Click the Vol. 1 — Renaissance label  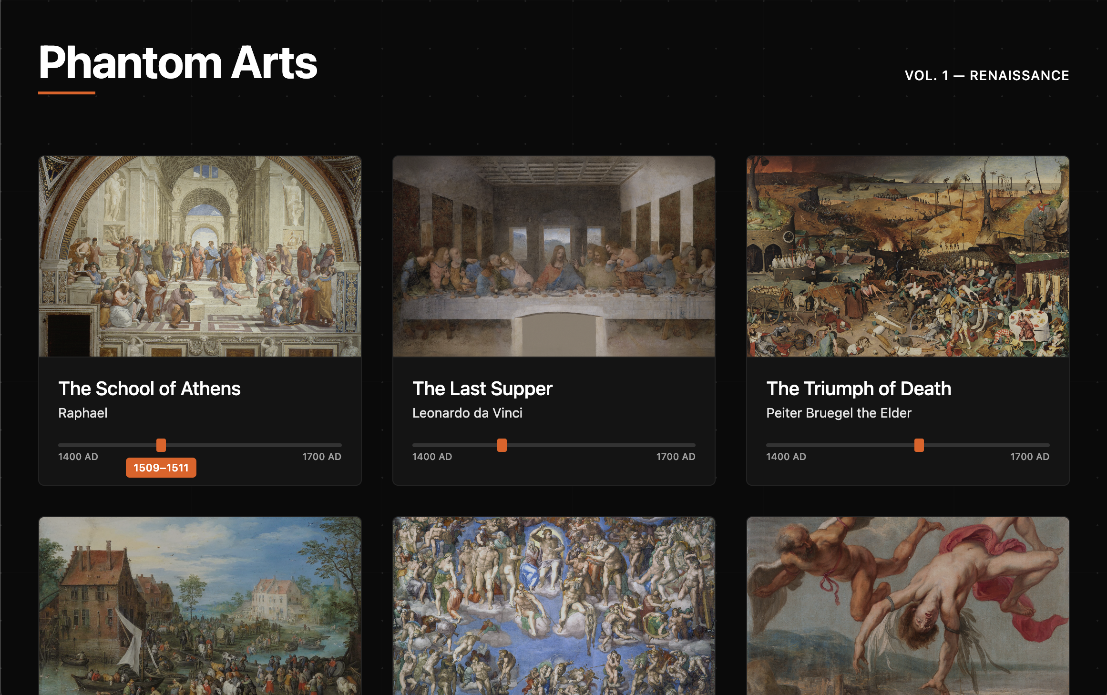986,75
